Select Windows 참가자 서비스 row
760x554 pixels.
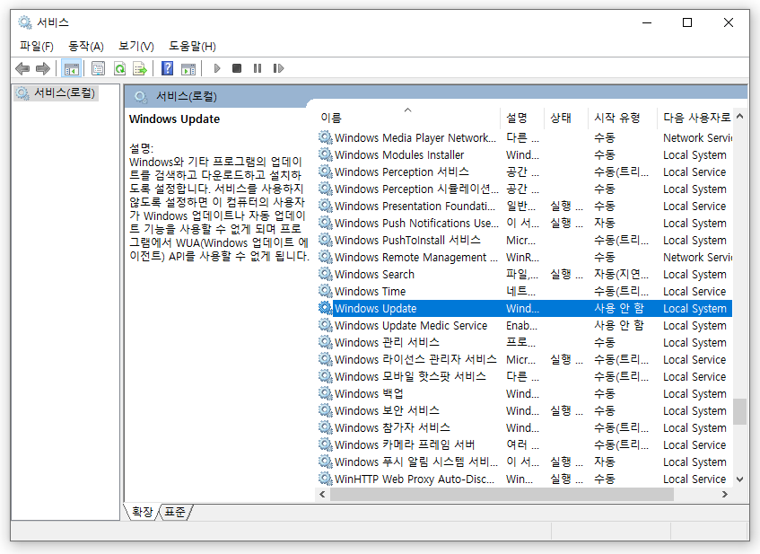tap(524, 427)
